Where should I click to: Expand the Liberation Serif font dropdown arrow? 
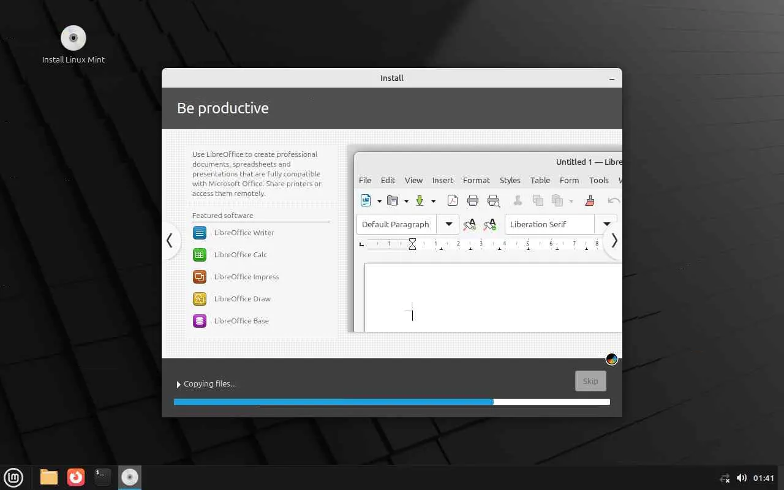coord(606,224)
